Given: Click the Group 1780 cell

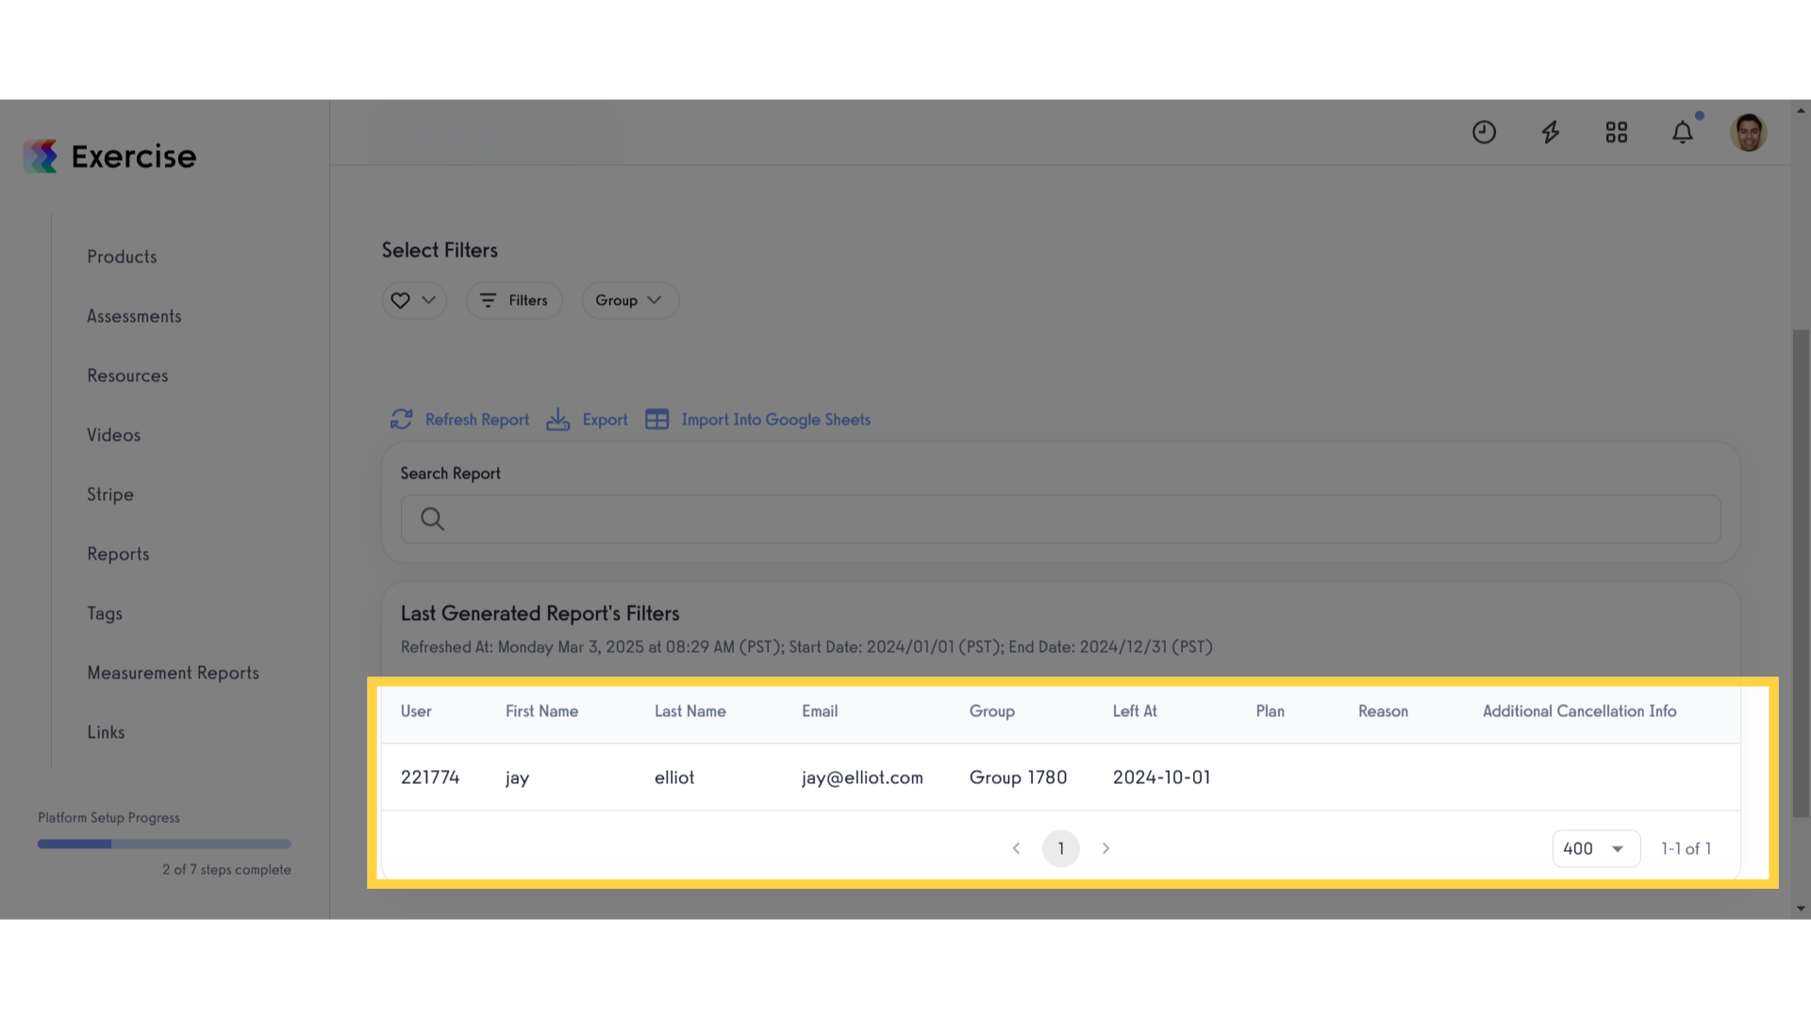Looking at the screenshot, I should tap(1018, 777).
